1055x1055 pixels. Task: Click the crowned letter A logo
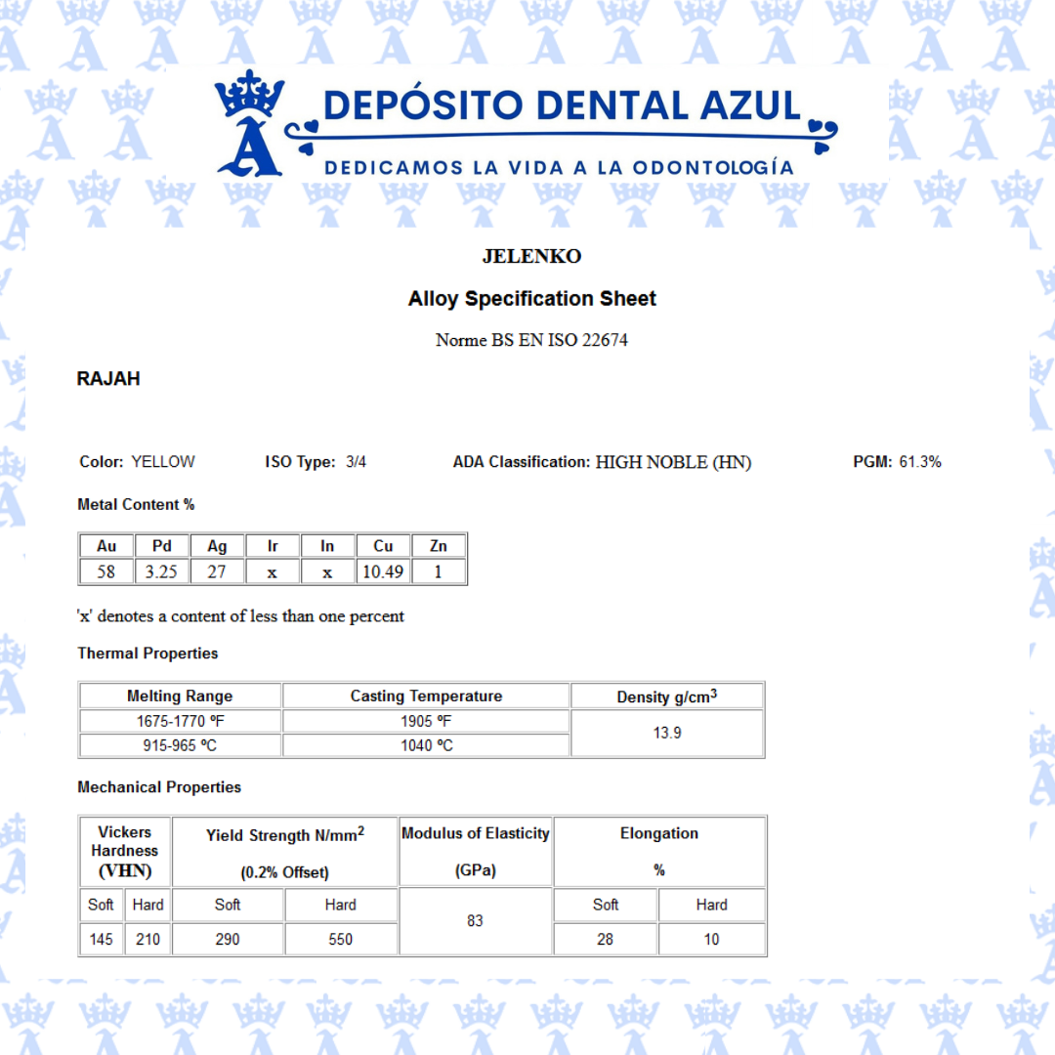coord(250,123)
